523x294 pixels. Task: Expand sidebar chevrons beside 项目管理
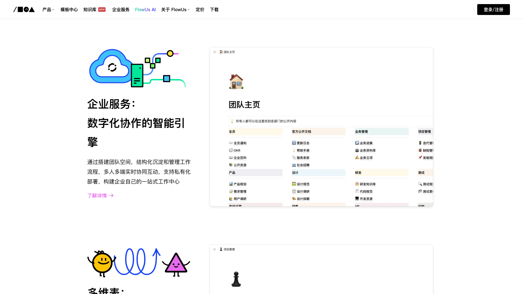tap(215, 249)
